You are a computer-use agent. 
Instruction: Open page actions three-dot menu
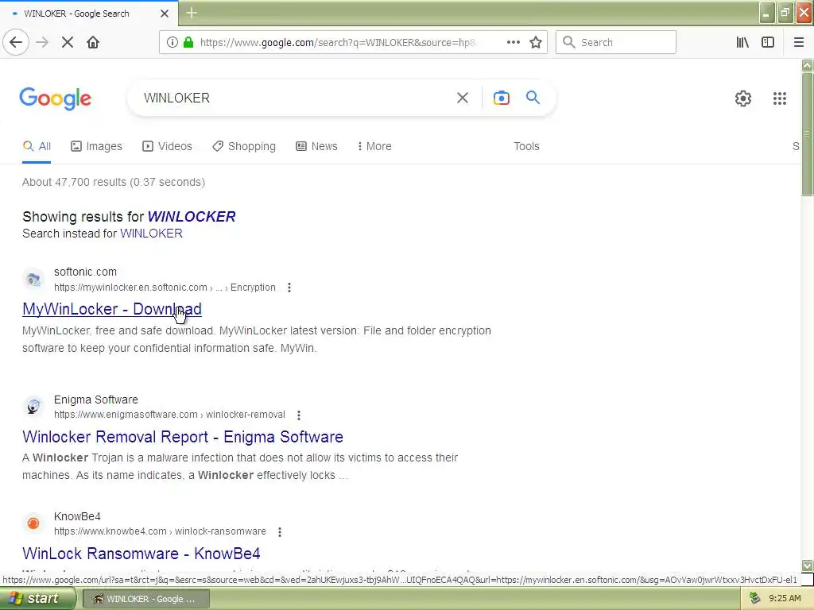coord(513,42)
